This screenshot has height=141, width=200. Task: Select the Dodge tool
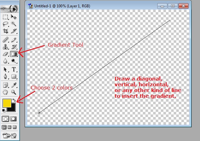(14, 61)
